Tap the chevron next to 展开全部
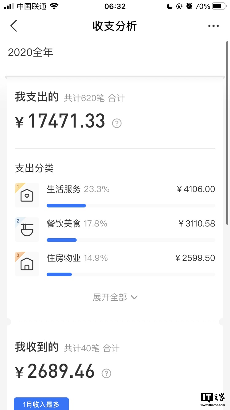The height and width of the screenshot is (410, 230). click(x=134, y=297)
